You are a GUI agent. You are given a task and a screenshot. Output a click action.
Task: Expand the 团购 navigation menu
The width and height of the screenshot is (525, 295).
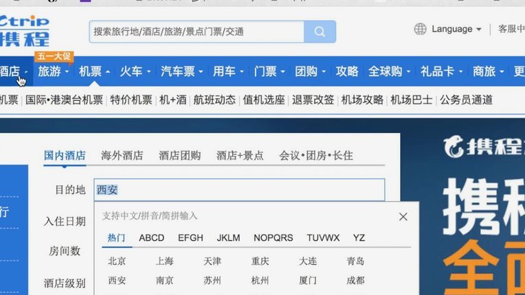click(x=310, y=71)
